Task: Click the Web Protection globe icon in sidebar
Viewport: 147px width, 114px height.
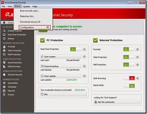Action: pos(4,50)
